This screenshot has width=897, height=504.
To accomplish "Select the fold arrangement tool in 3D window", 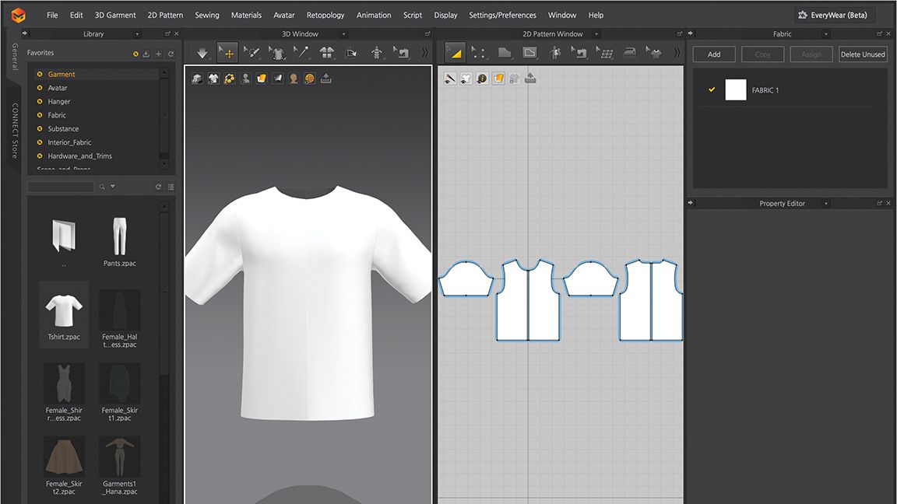I will (327, 52).
